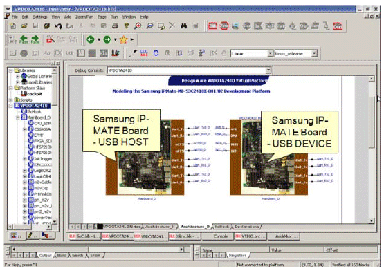Collapse the VPDOTA2410 tree node

coord(11,106)
